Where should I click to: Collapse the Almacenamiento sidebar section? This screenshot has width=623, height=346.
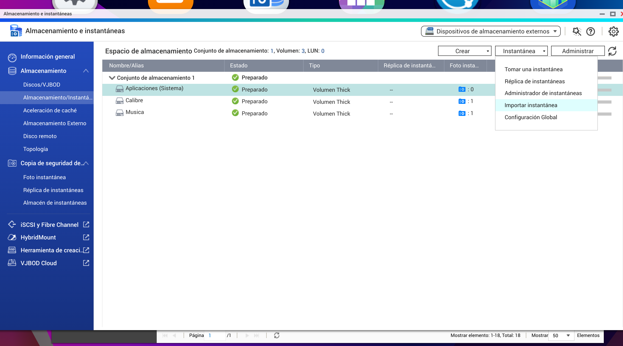[x=86, y=71]
